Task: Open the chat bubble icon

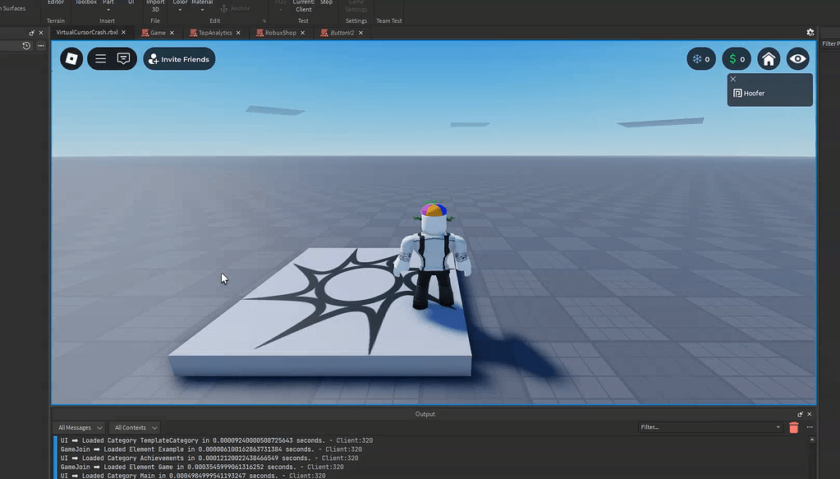Action: coord(124,58)
